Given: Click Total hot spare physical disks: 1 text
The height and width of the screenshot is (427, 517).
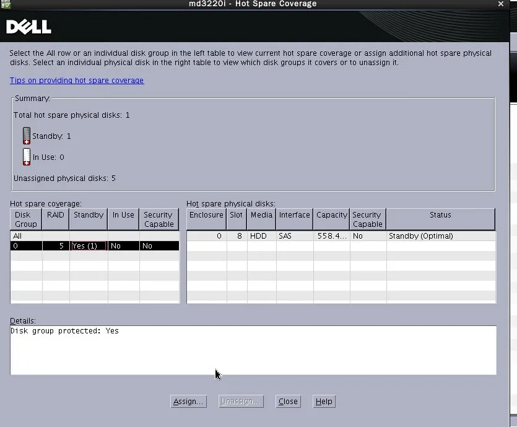Looking at the screenshot, I should click(72, 115).
